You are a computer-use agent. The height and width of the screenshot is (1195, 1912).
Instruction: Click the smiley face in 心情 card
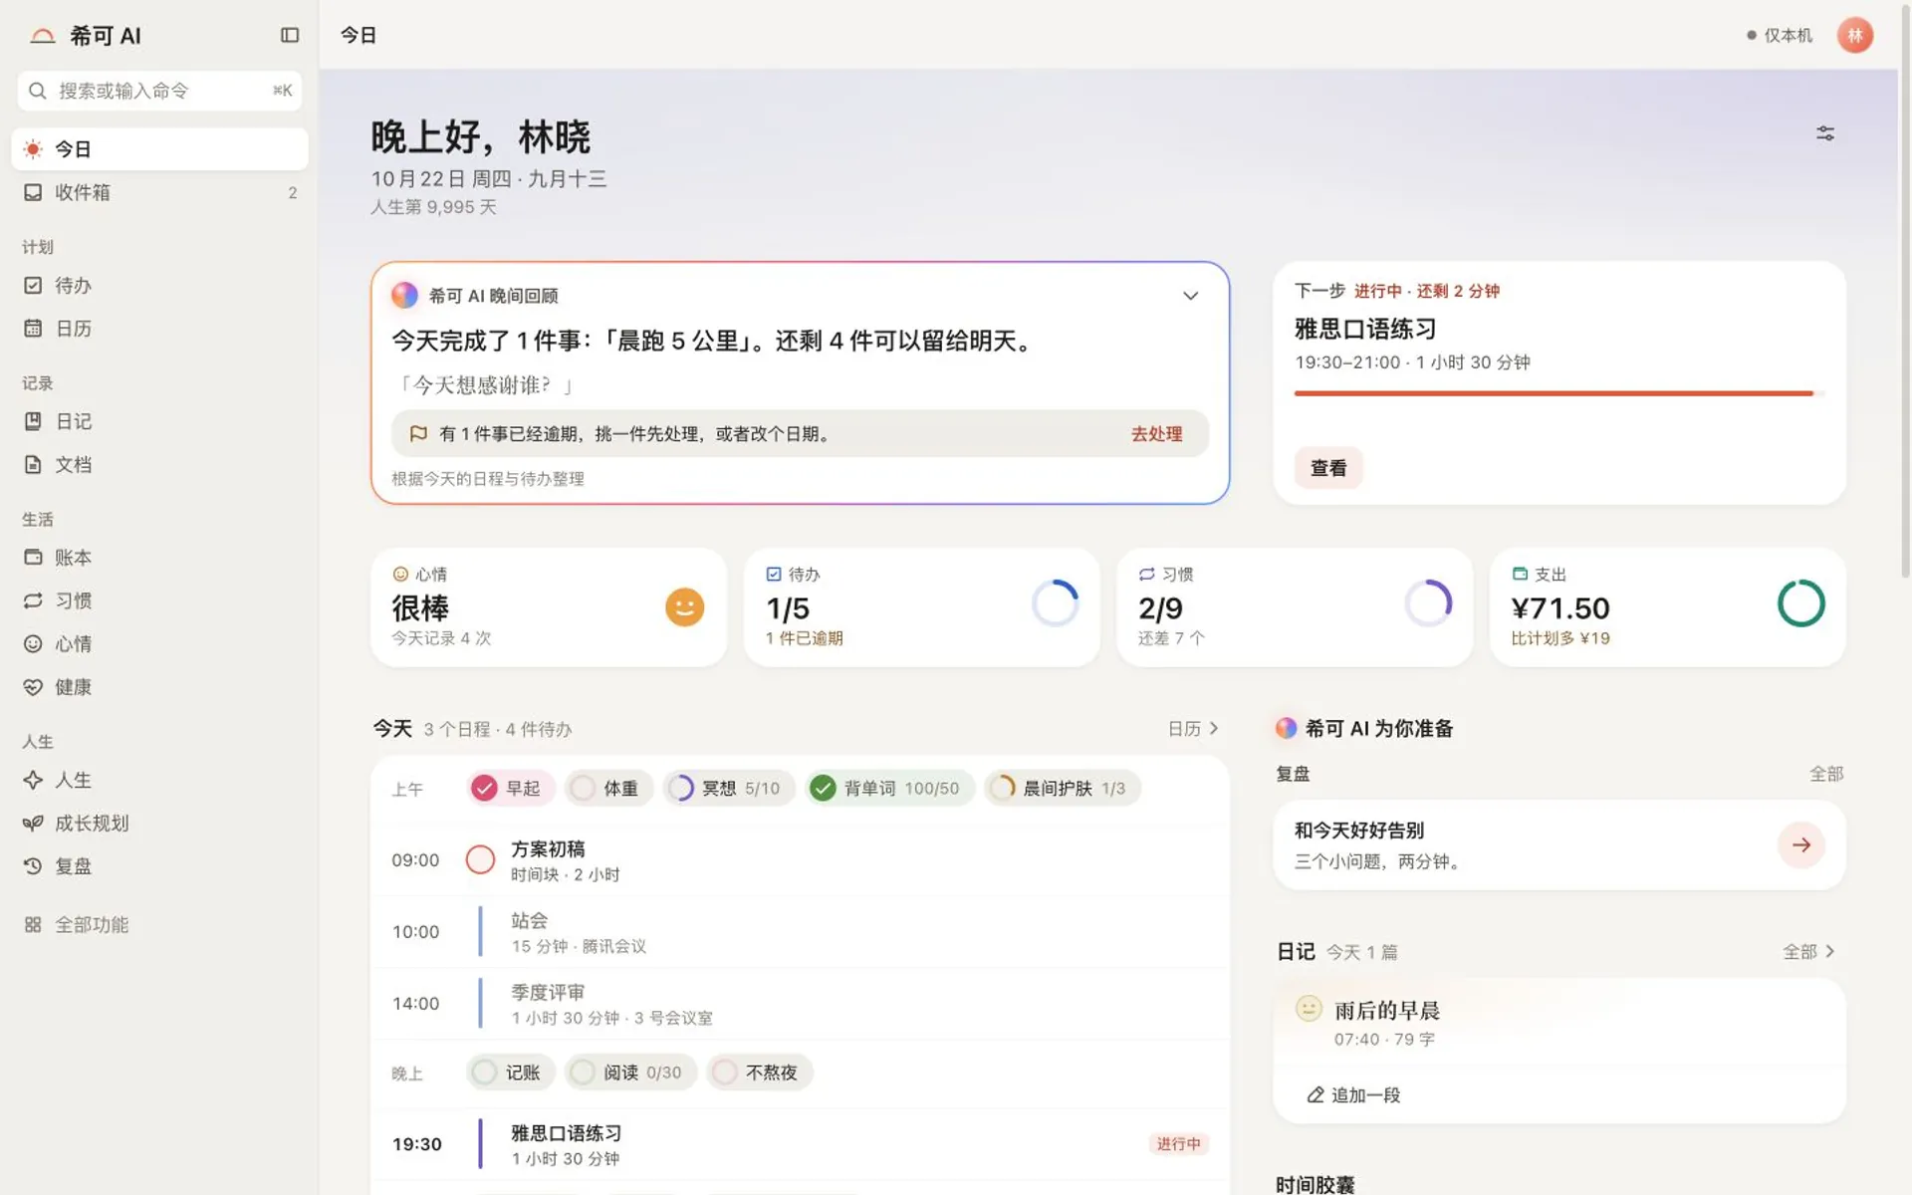point(684,606)
